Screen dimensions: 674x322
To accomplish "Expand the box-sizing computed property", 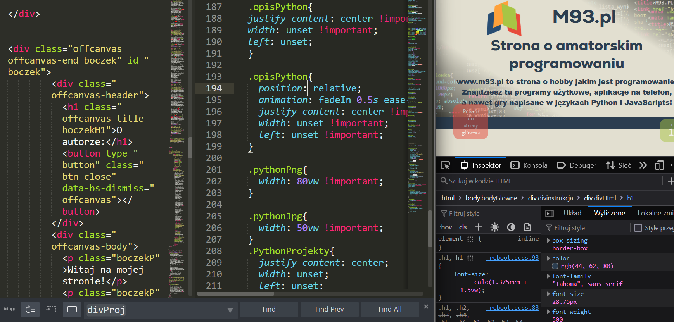I will pyautogui.click(x=548, y=241).
